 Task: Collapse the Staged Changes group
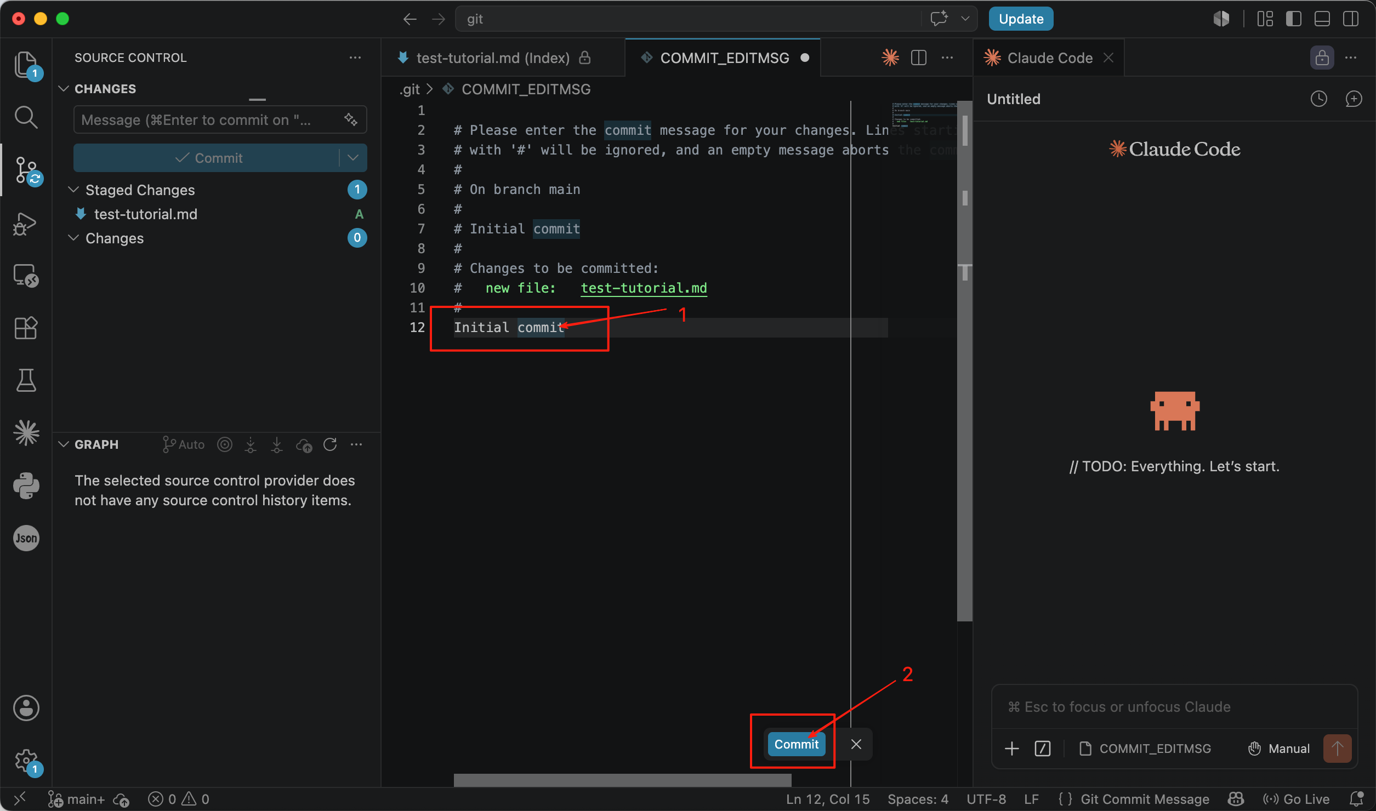pos(73,190)
